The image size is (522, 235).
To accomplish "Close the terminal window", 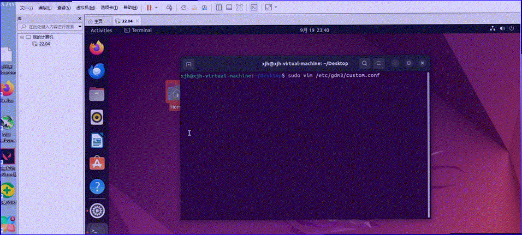I will click(423, 63).
